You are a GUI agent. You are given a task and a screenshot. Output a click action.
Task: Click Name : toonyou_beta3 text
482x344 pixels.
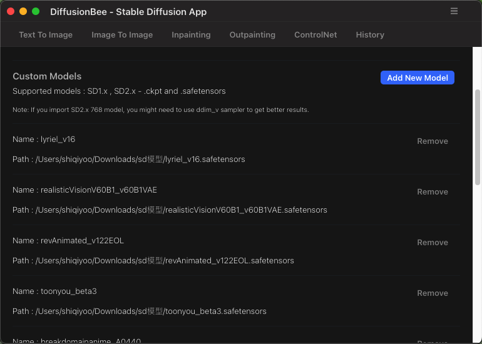pyautogui.click(x=54, y=291)
